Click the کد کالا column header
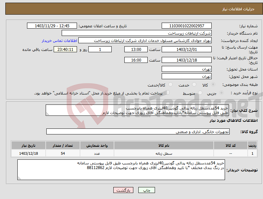Image resolution: width=263 pixels, height=199 pixels. click(x=231, y=145)
